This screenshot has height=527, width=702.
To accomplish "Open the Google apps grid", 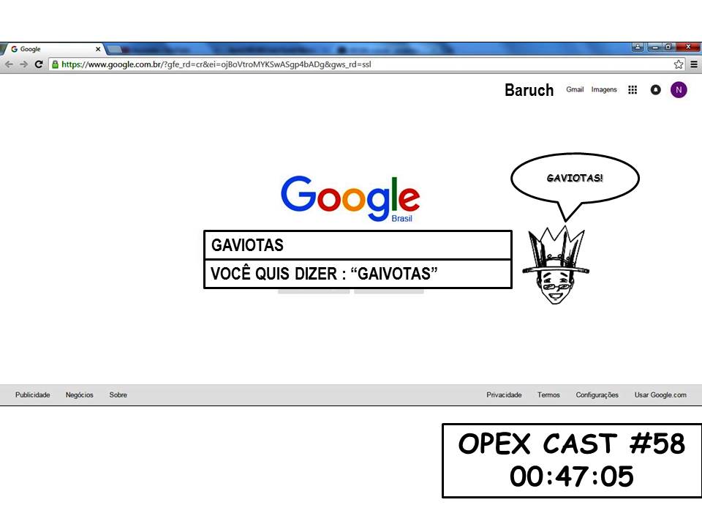I will 633,90.
